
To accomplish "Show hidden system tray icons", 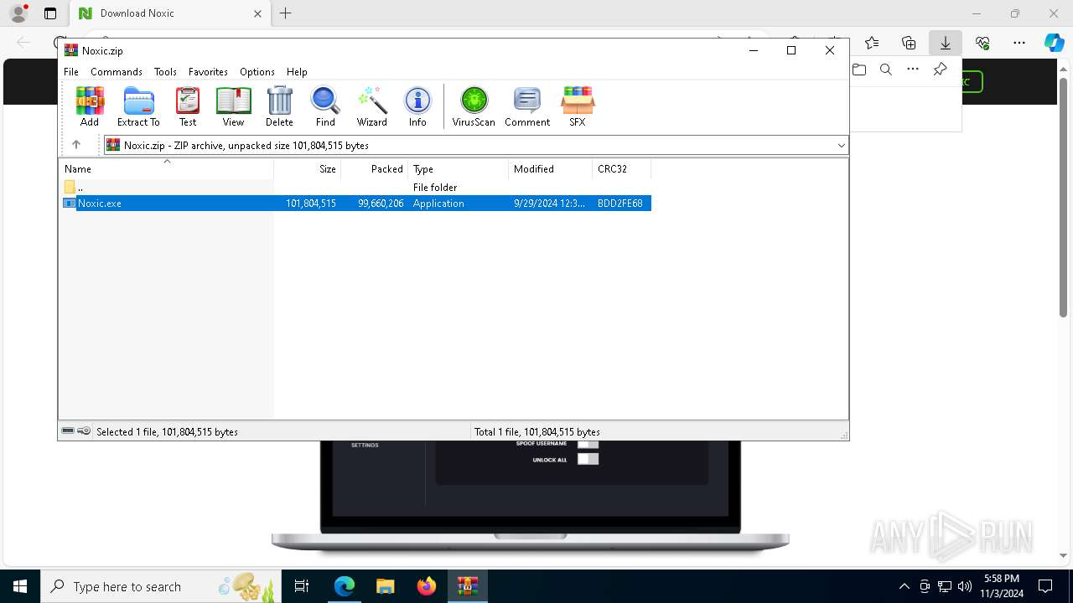I will (x=904, y=586).
